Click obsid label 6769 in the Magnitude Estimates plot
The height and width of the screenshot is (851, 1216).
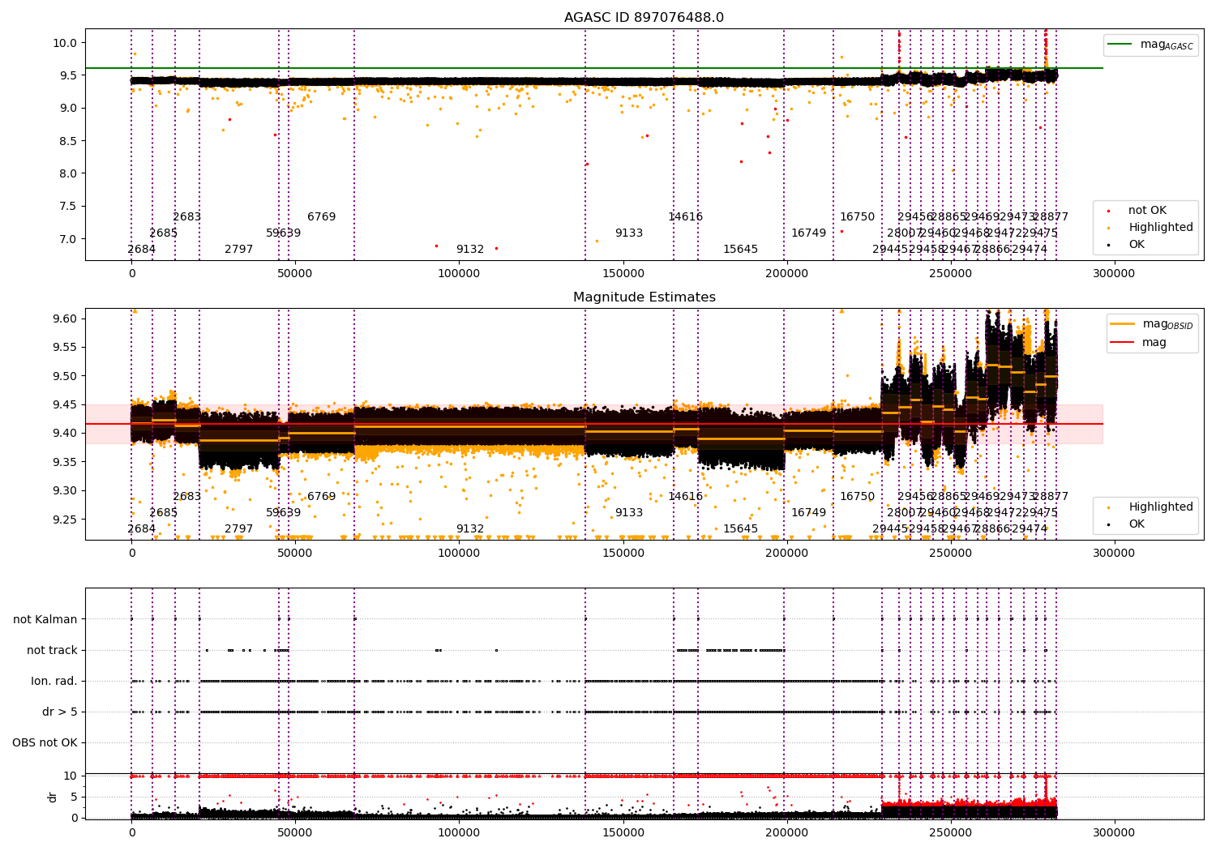[x=321, y=497]
